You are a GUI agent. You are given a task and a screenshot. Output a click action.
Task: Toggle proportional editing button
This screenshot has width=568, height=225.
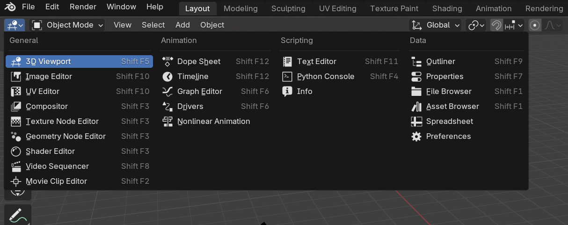tap(535, 25)
